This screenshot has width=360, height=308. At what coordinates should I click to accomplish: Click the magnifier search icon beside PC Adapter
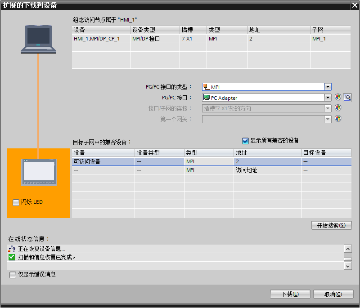(x=347, y=98)
